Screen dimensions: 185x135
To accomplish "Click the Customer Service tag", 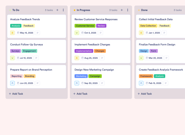I will pyautogui.click(x=85, y=26).
